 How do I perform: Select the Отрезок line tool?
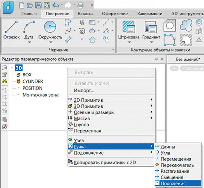point(12,30)
